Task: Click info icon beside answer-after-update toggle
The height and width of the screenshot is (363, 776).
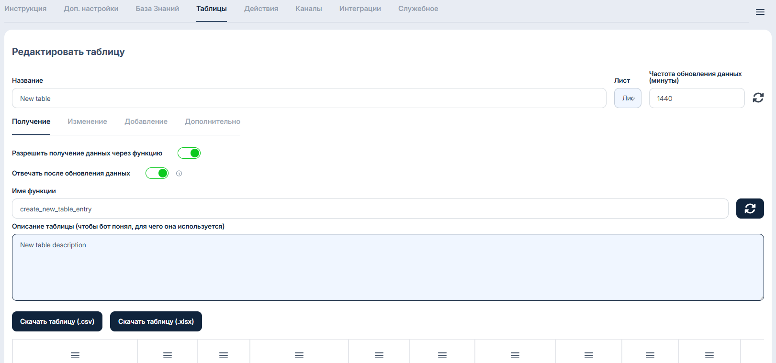Action: pyautogui.click(x=179, y=174)
